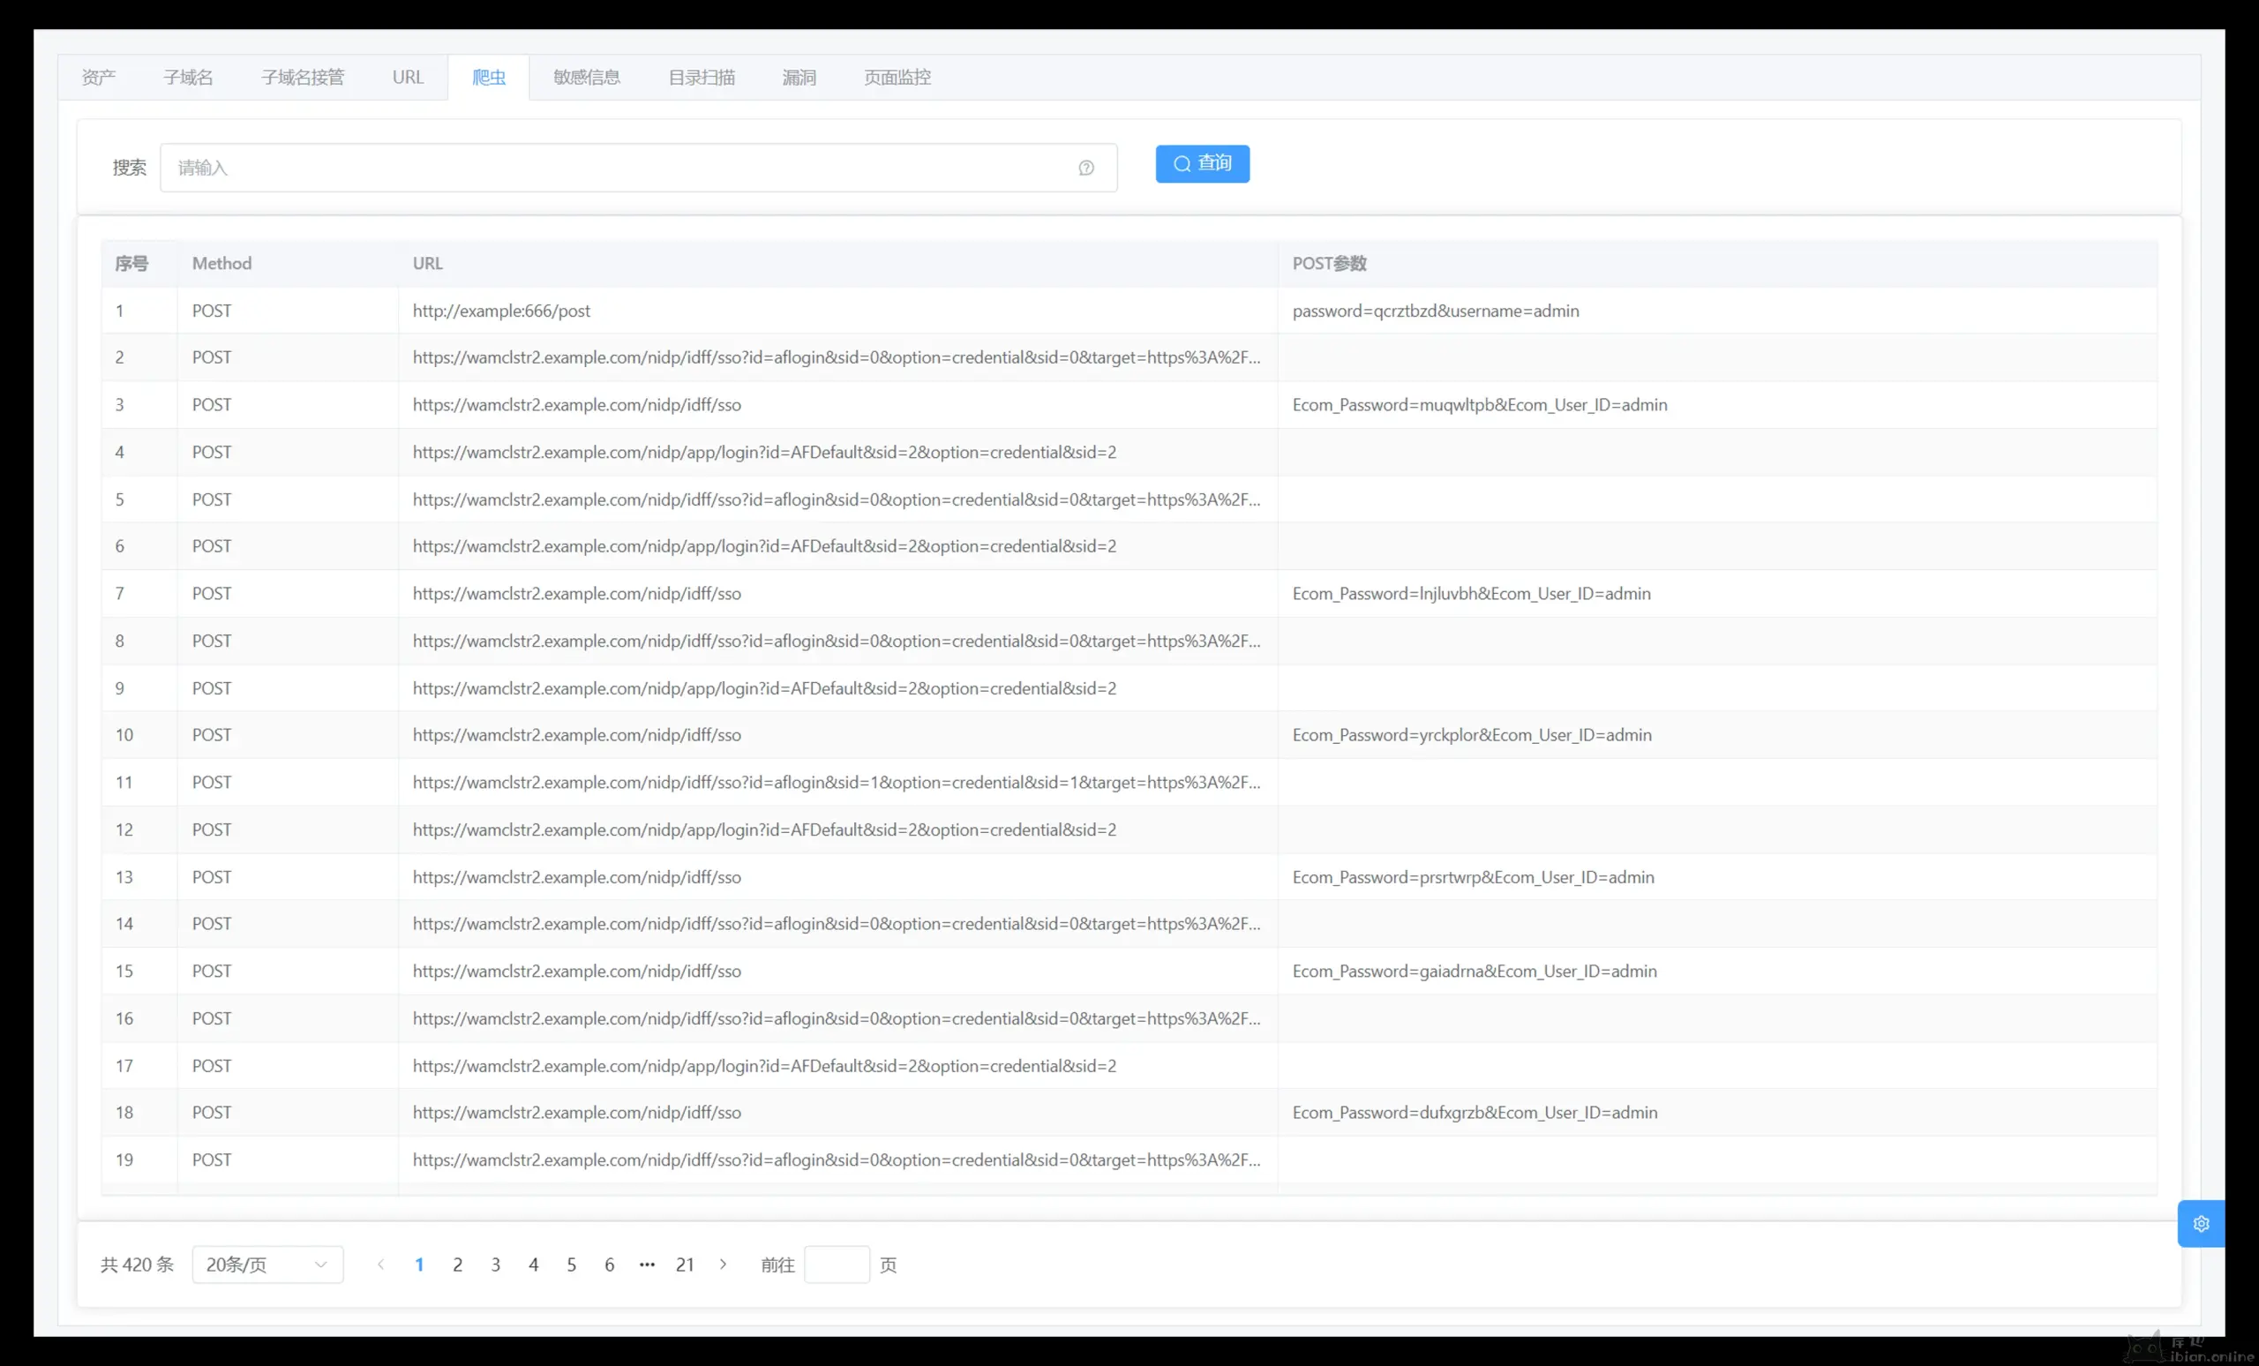Select the 漏洞 tab
The height and width of the screenshot is (1366, 2259).
click(799, 78)
